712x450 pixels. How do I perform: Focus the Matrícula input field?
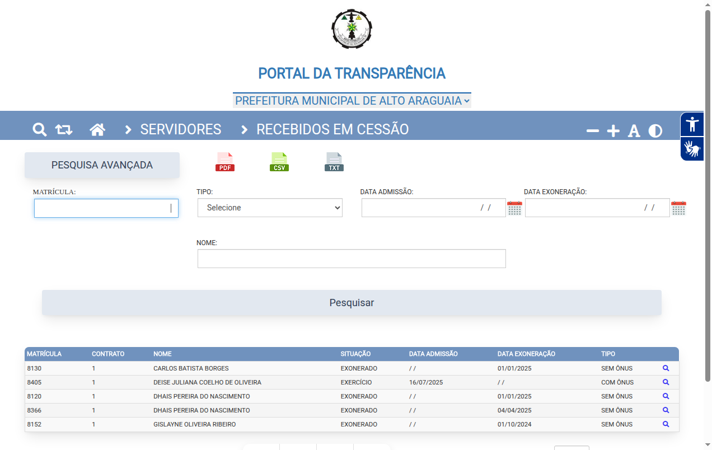point(106,208)
